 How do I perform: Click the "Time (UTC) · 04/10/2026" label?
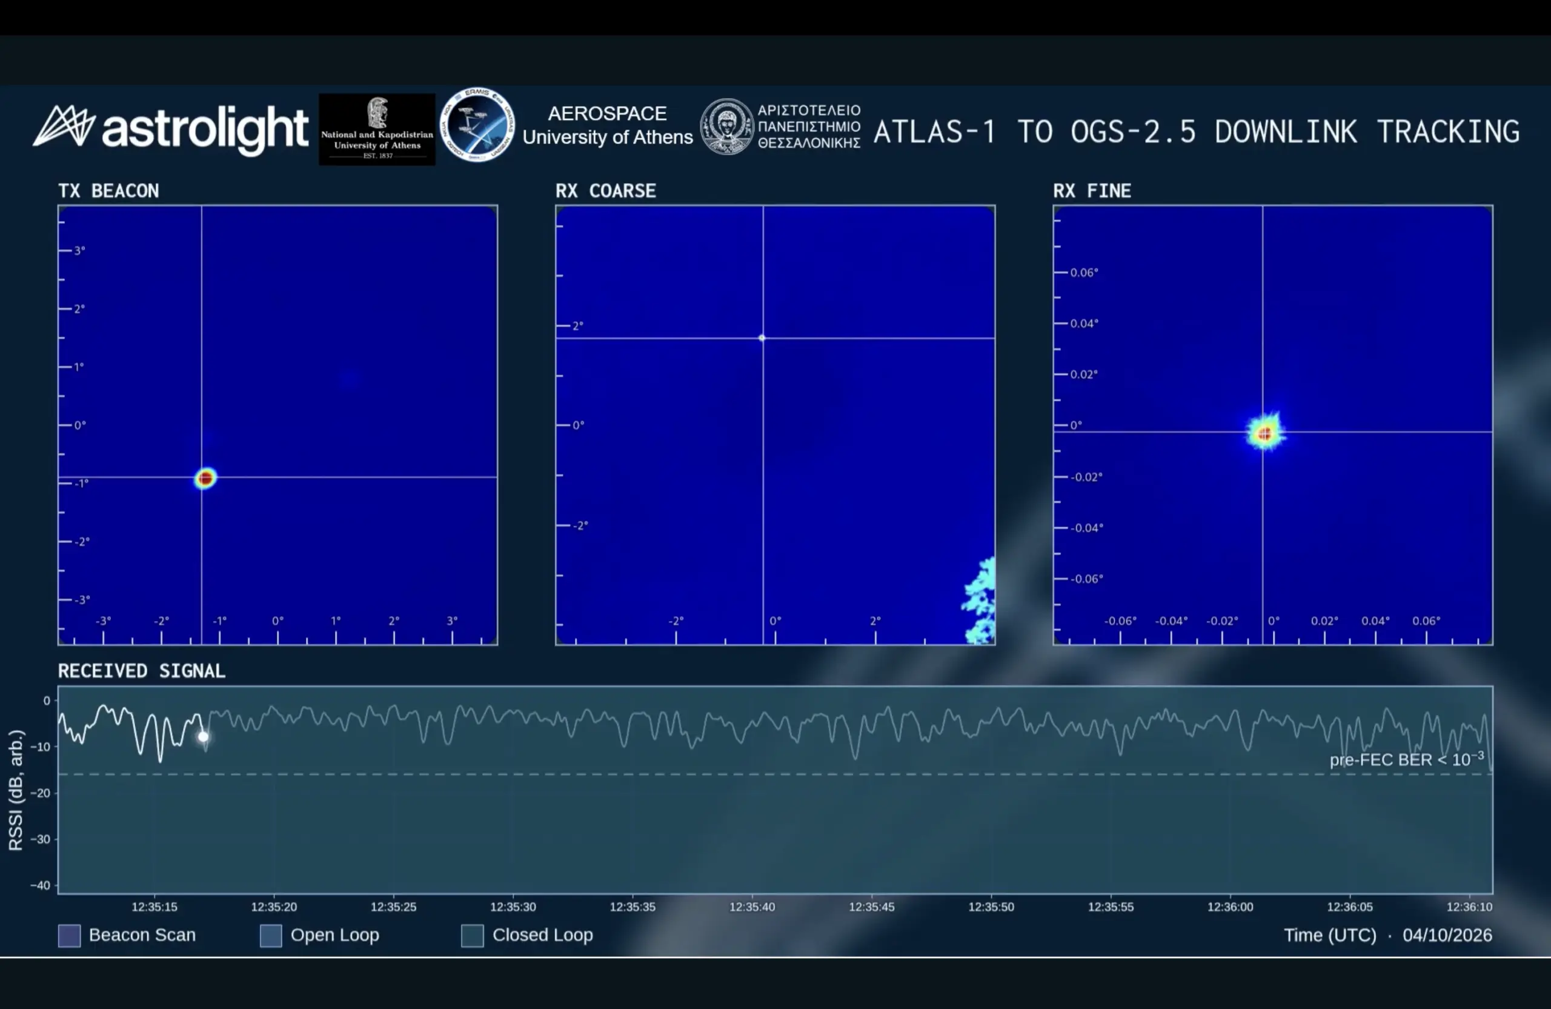pos(1388,935)
